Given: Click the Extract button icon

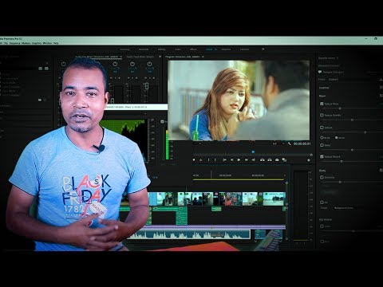Looking at the screenshot, I should [270, 159].
